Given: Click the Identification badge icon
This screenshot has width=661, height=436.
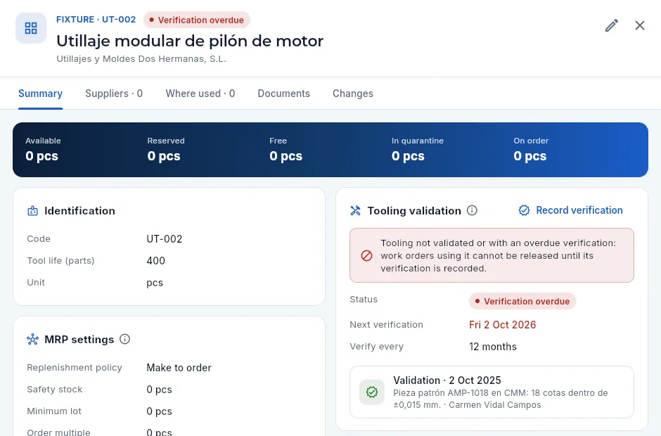Looking at the screenshot, I should pyautogui.click(x=32, y=211).
